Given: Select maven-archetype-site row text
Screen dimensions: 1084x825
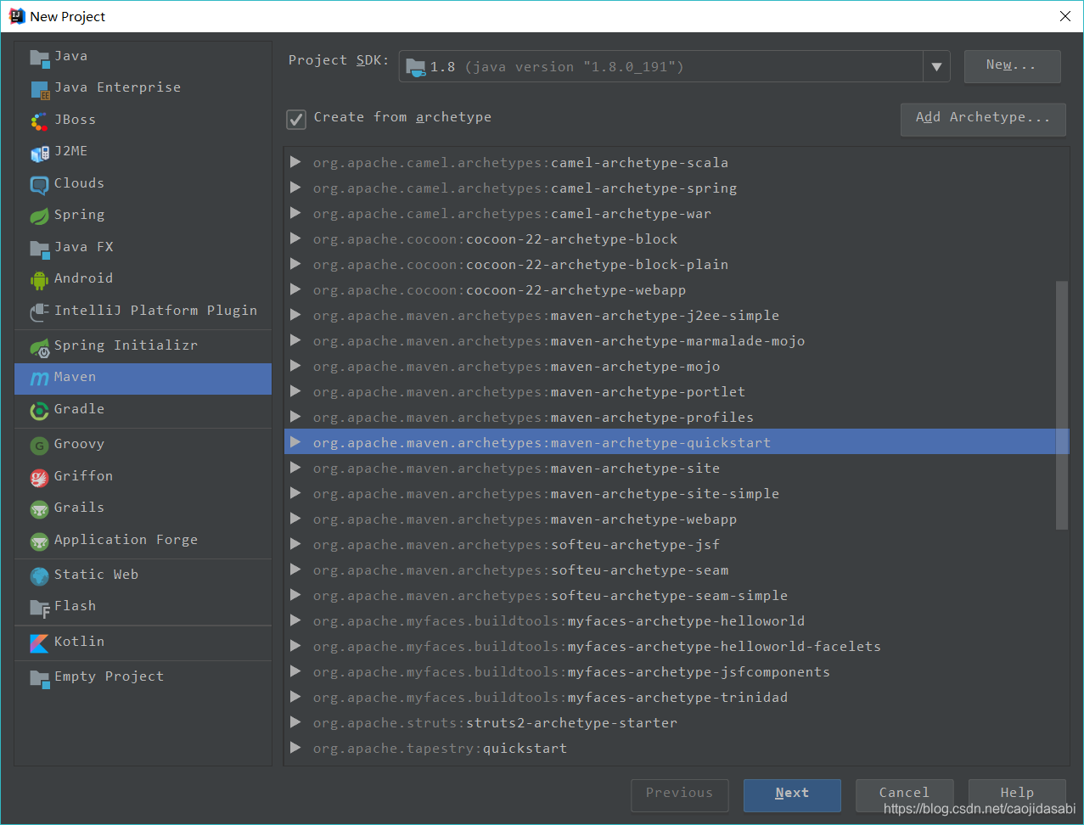Looking at the screenshot, I should click(x=517, y=469).
